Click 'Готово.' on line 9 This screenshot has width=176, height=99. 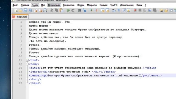pos(35,53)
